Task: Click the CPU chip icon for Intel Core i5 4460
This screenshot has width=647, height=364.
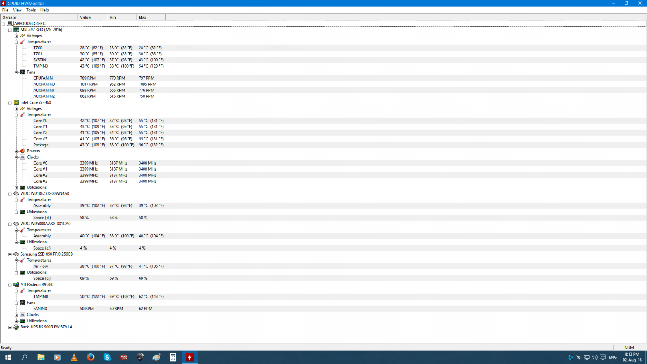Action: pyautogui.click(x=16, y=102)
